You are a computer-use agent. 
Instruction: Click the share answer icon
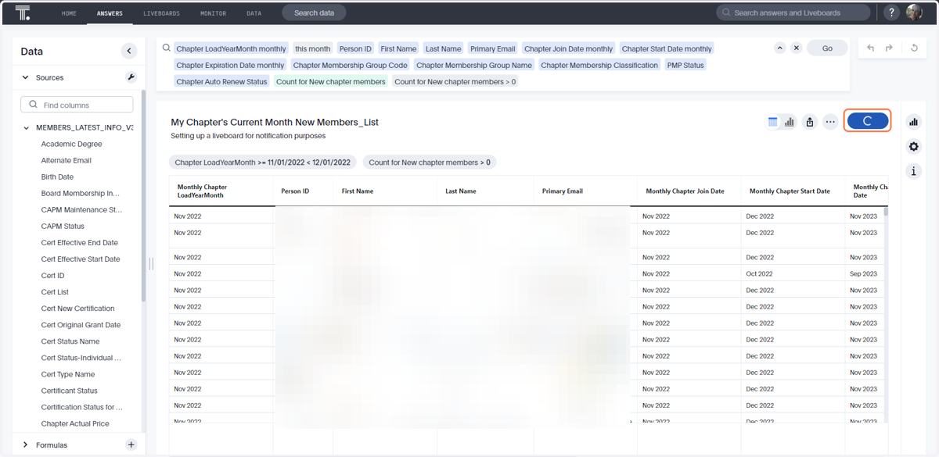[810, 122]
